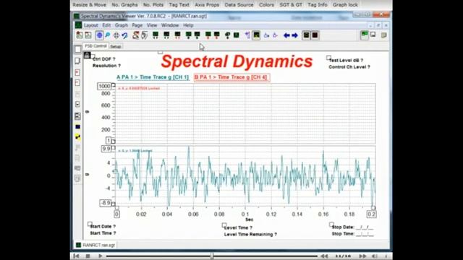Click the second toolbar icon, left of the globe
This screenshot has height=260, width=463.
coord(88,35)
